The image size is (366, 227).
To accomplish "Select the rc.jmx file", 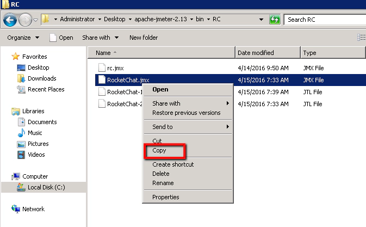I will [x=115, y=68].
